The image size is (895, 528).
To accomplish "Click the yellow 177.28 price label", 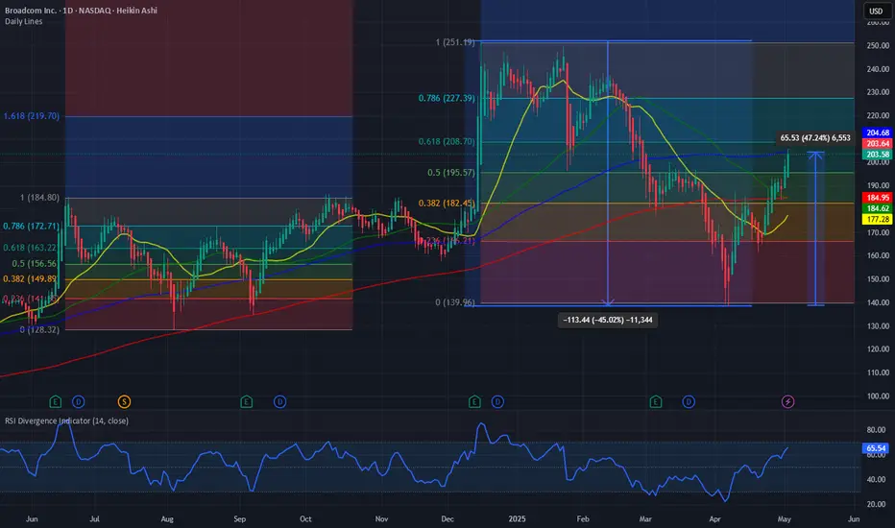I will (x=877, y=219).
